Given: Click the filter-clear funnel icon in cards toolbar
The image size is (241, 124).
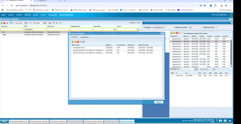Looking at the screenshot, I should tap(53, 23).
